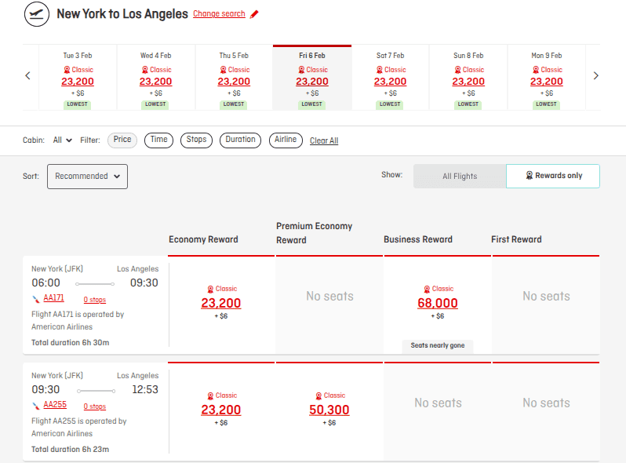Open the Recommended sort dropdown
626x463 pixels.
pos(87,176)
